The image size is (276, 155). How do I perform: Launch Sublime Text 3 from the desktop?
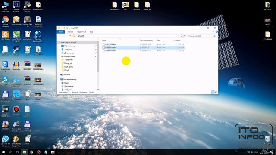click(27, 22)
